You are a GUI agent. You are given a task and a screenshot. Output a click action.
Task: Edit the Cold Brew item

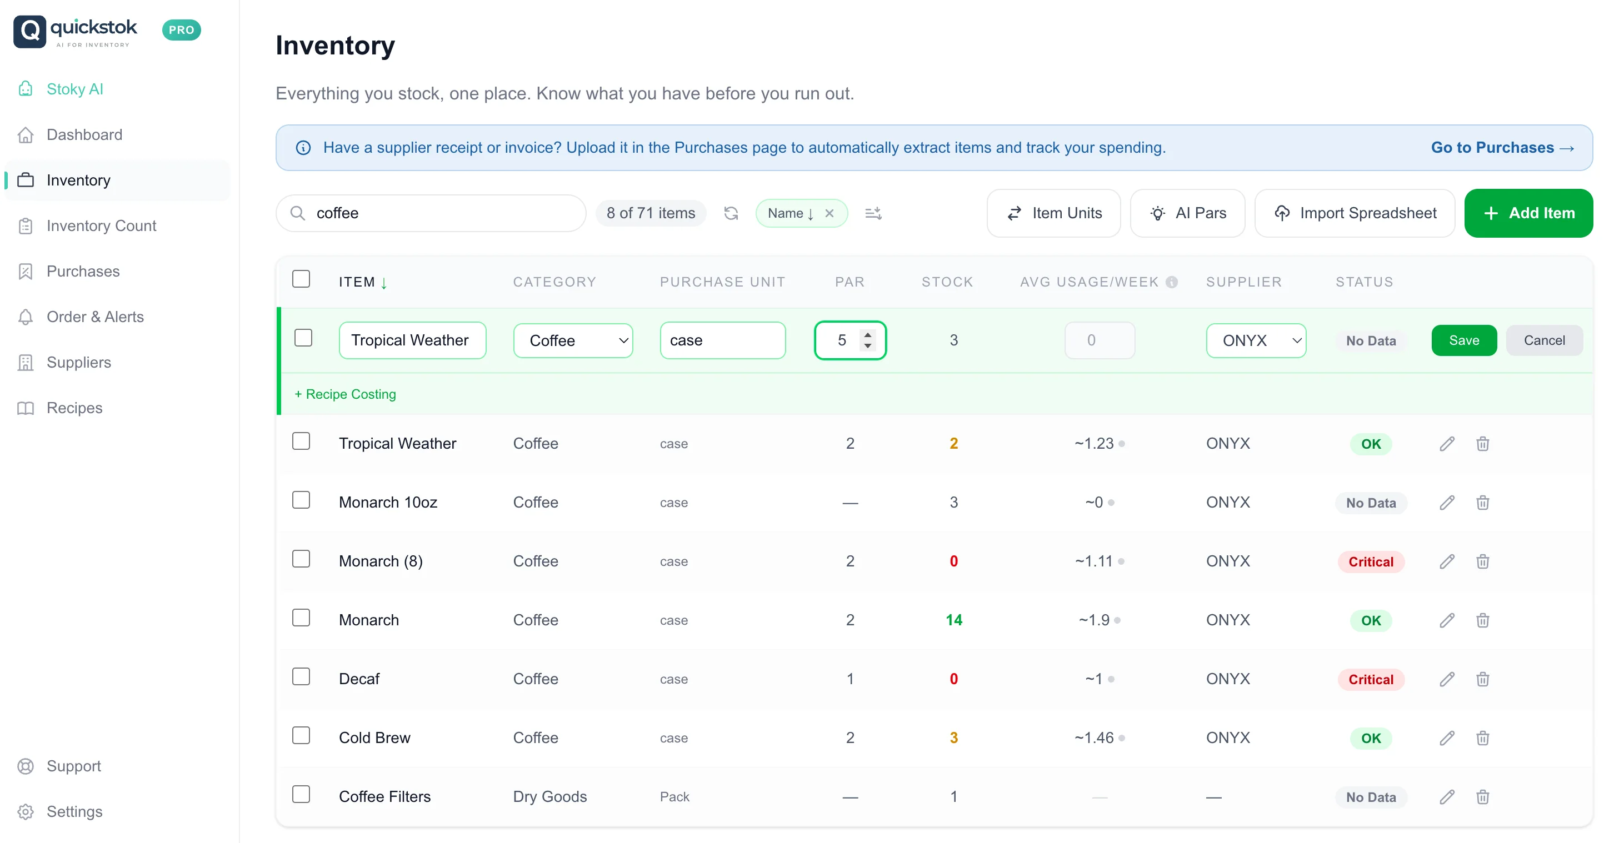tap(1447, 737)
